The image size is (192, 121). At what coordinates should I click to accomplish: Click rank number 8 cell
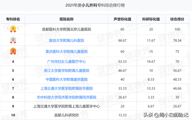[13, 97]
